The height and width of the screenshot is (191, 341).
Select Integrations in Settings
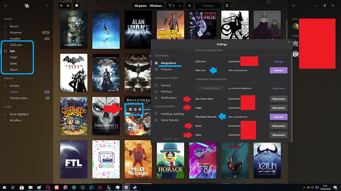169,63
